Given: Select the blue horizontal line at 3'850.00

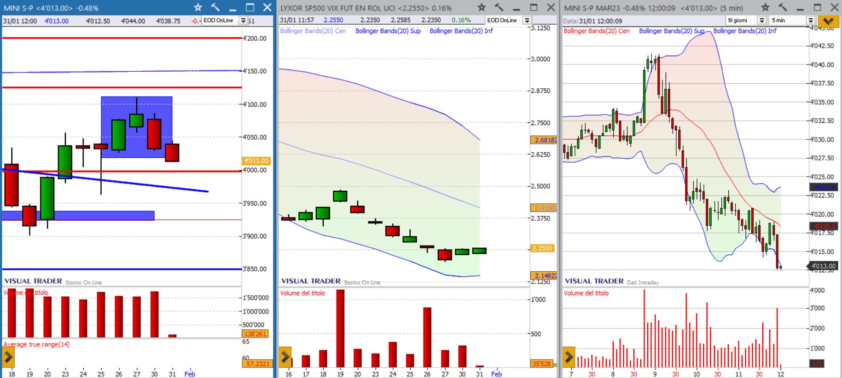Looking at the screenshot, I should (122, 269).
